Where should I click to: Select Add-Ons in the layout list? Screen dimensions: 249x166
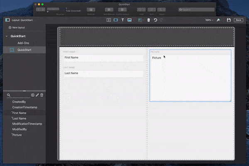coord(23,43)
